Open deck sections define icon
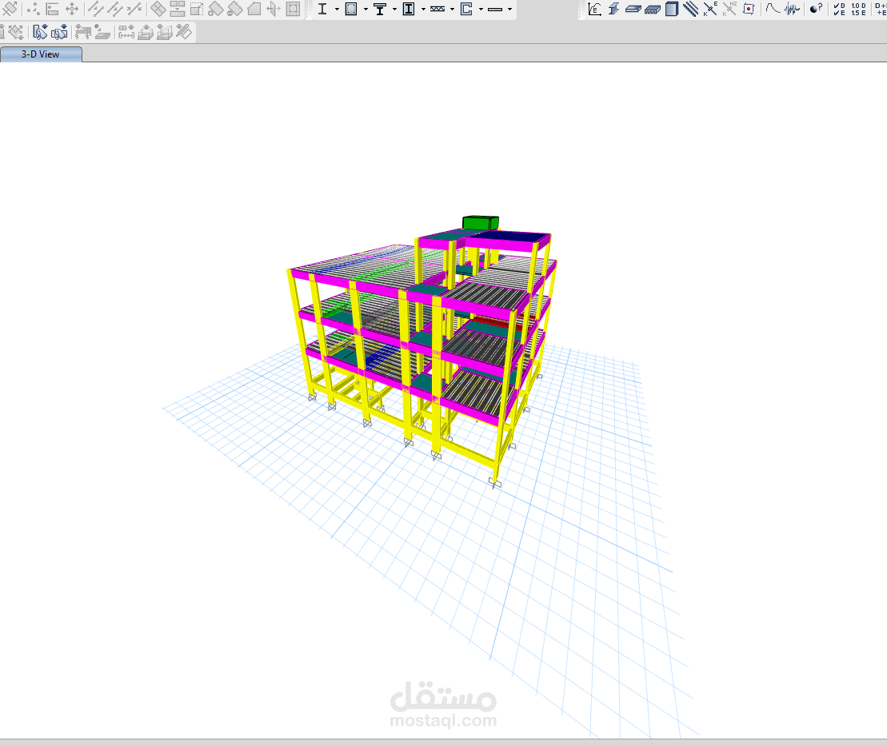This screenshot has height=745, width=887. (652, 9)
